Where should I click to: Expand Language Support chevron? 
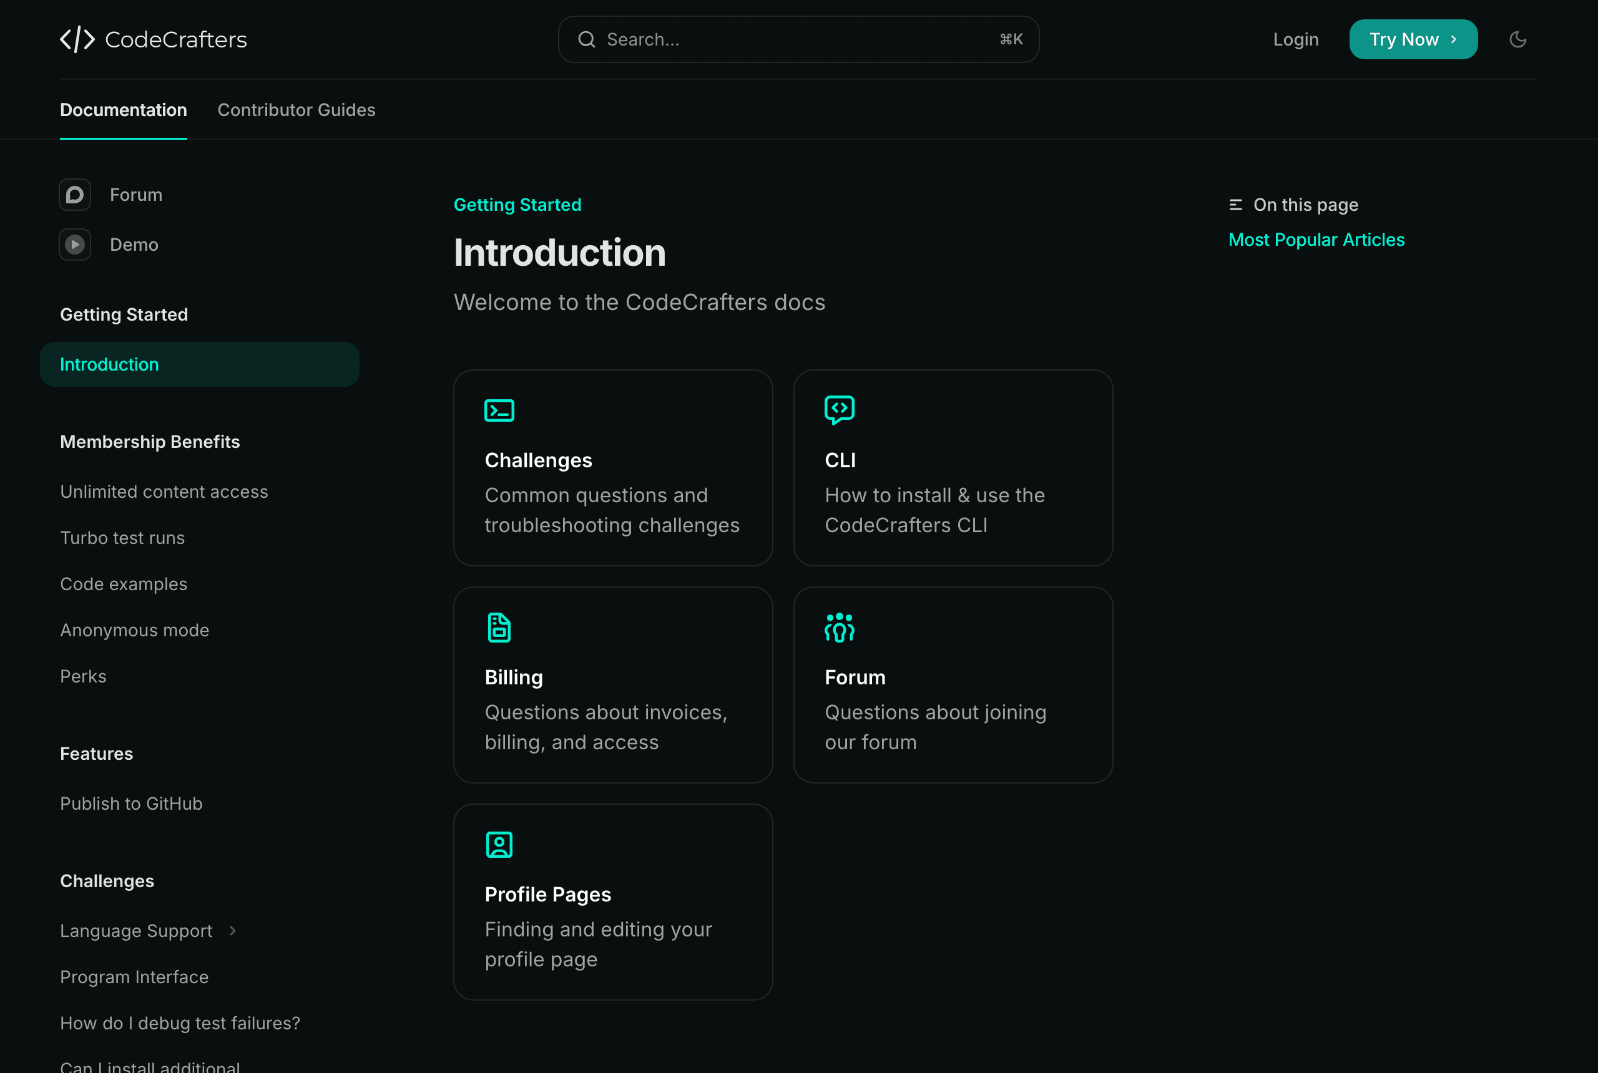coord(233,931)
